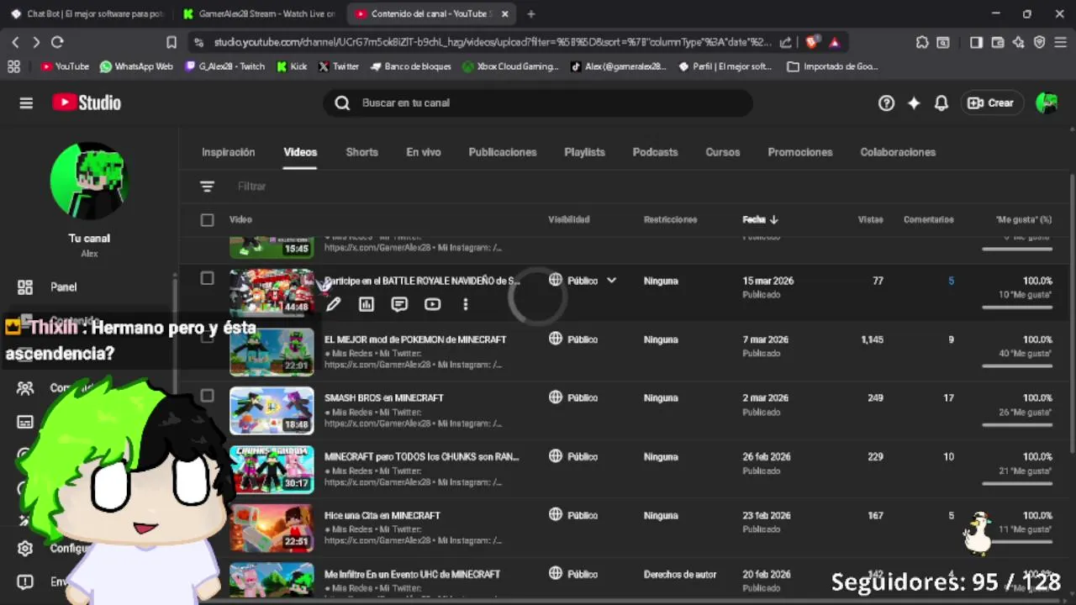The height and width of the screenshot is (605, 1076).
Task: Switch to the Shorts tab
Action: pyautogui.click(x=361, y=152)
